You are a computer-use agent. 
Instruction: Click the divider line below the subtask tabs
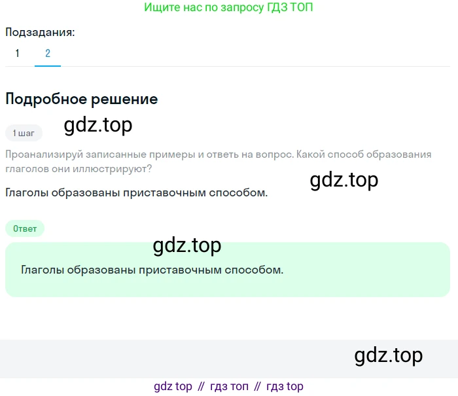tap(262, 66)
